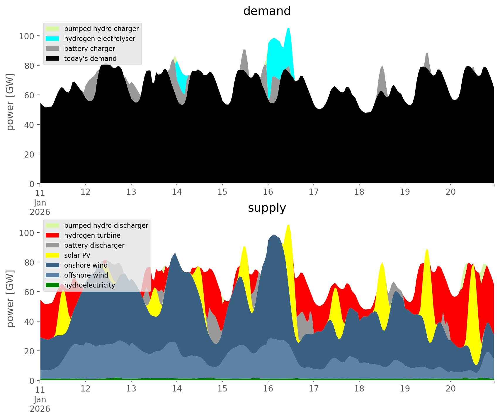Click the supply chart's power [GW] axis label
Viewport: 500px width, 419px height.
(10, 299)
